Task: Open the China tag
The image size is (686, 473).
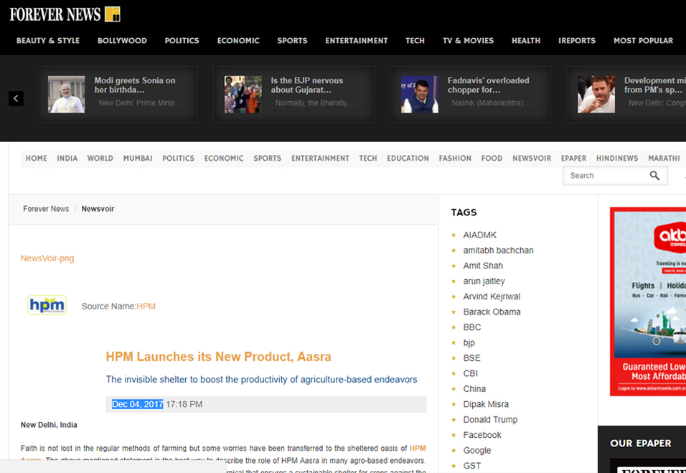Action: 474,388
